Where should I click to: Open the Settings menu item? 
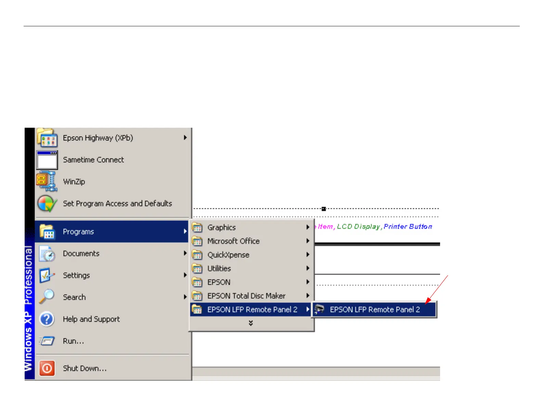coord(112,275)
